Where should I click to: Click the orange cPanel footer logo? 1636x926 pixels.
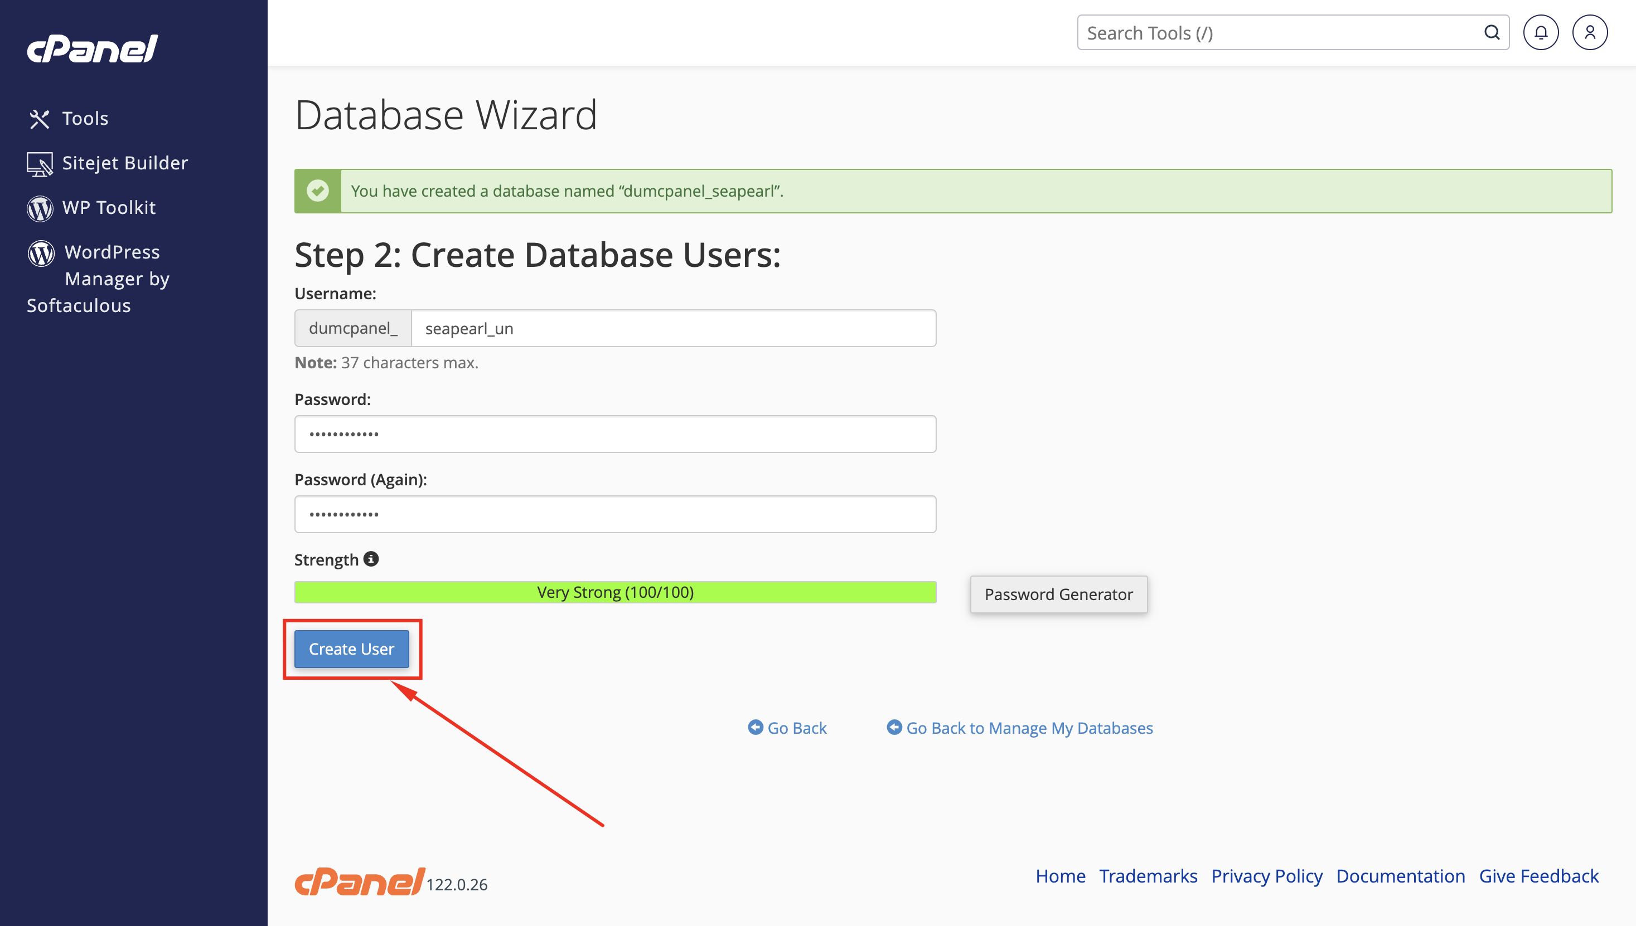(360, 881)
